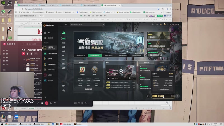Screen dimensions: 224x126
Task: Click the browser address bar
Action: [x=92, y=9]
